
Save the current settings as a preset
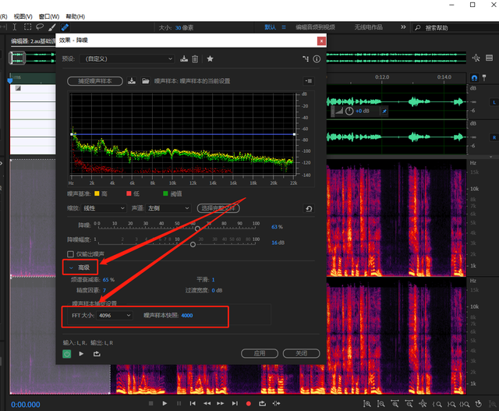184,58
